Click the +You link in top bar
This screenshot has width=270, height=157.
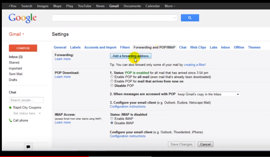coord(12,6)
